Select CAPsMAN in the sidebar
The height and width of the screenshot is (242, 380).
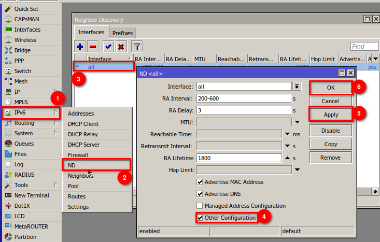tap(27, 19)
